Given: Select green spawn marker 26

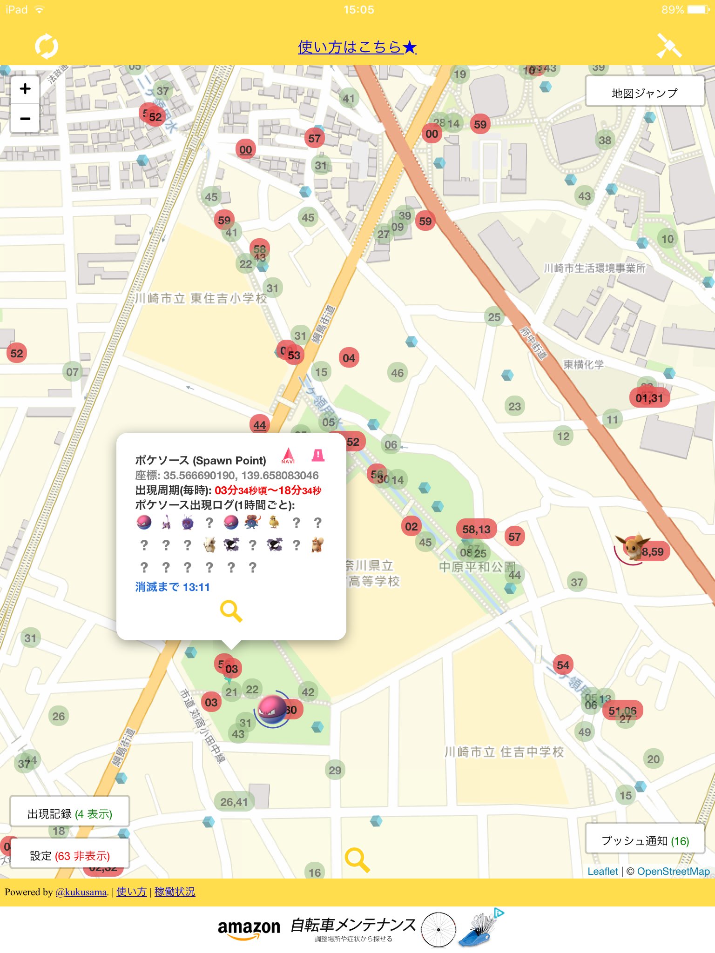Looking at the screenshot, I should [x=58, y=716].
